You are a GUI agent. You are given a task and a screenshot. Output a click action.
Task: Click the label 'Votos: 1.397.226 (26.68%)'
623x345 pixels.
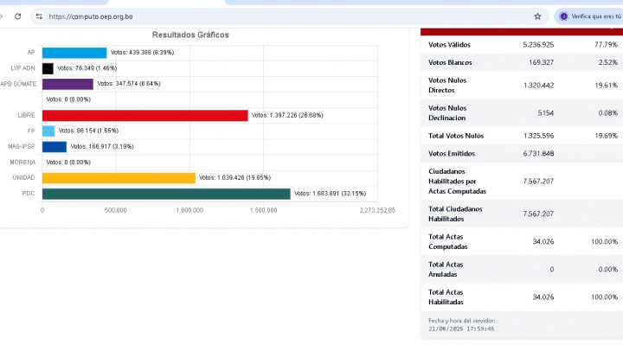287,115
